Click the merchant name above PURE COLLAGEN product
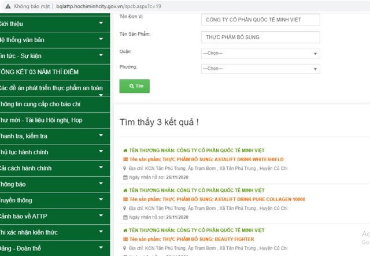 tap(197, 190)
